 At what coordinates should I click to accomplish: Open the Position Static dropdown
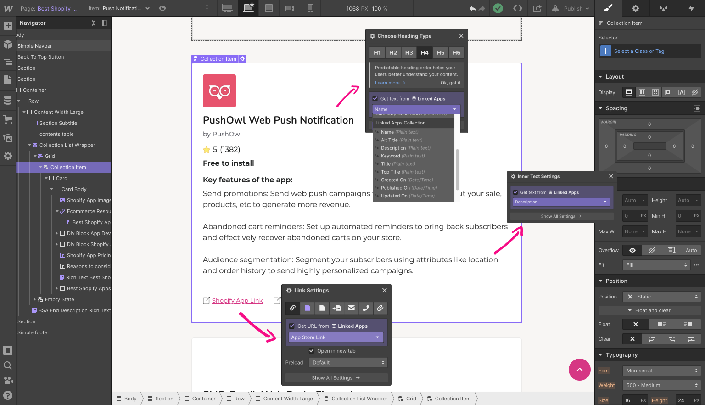pyautogui.click(x=662, y=297)
